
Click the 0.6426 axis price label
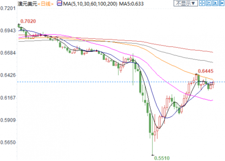8,75
